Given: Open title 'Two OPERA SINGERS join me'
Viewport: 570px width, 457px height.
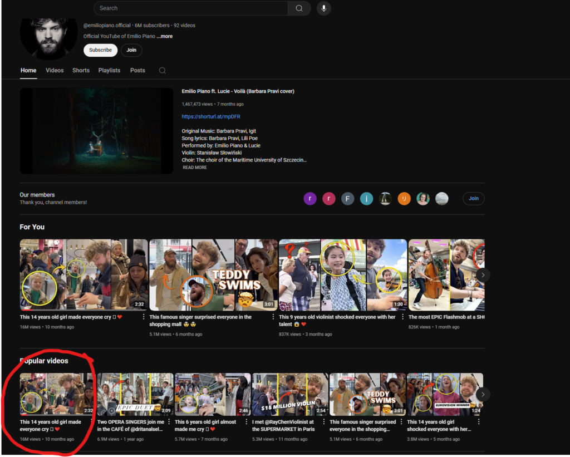Looking at the screenshot, I should click(131, 425).
